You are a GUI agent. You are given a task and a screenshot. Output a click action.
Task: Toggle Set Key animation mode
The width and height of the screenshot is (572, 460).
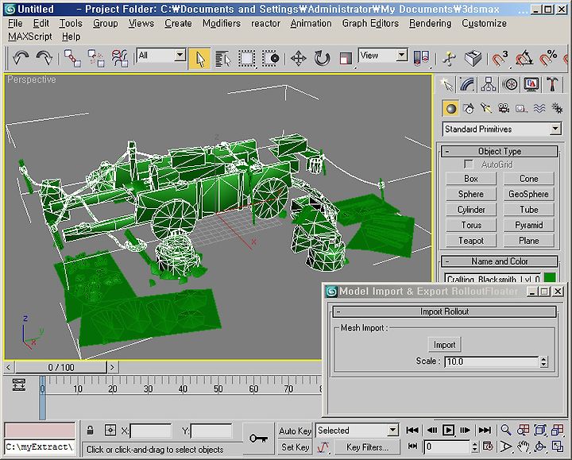(295, 446)
